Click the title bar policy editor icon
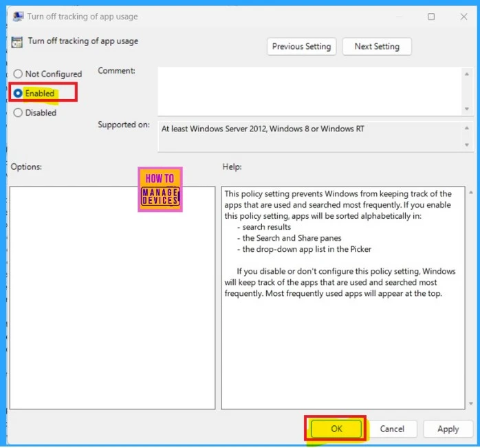The height and width of the screenshot is (448, 480). pyautogui.click(x=18, y=17)
